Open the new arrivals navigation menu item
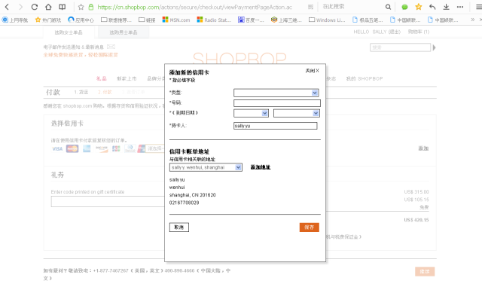The image size is (482, 290). coord(127,78)
